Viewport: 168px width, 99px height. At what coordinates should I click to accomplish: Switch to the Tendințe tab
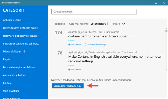(60, 24)
